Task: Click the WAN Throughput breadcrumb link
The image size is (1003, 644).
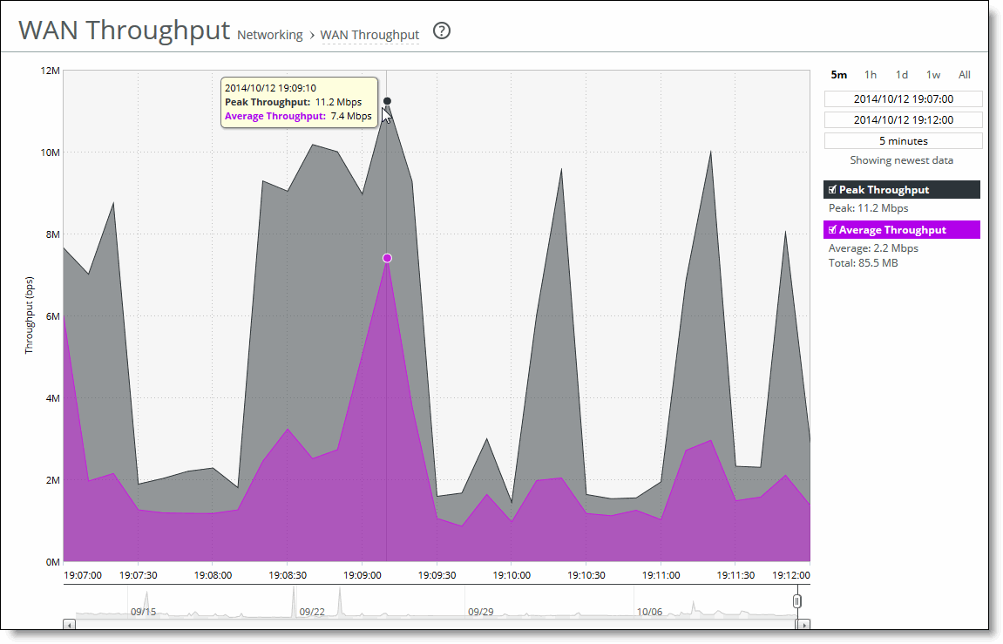Action: tap(369, 34)
